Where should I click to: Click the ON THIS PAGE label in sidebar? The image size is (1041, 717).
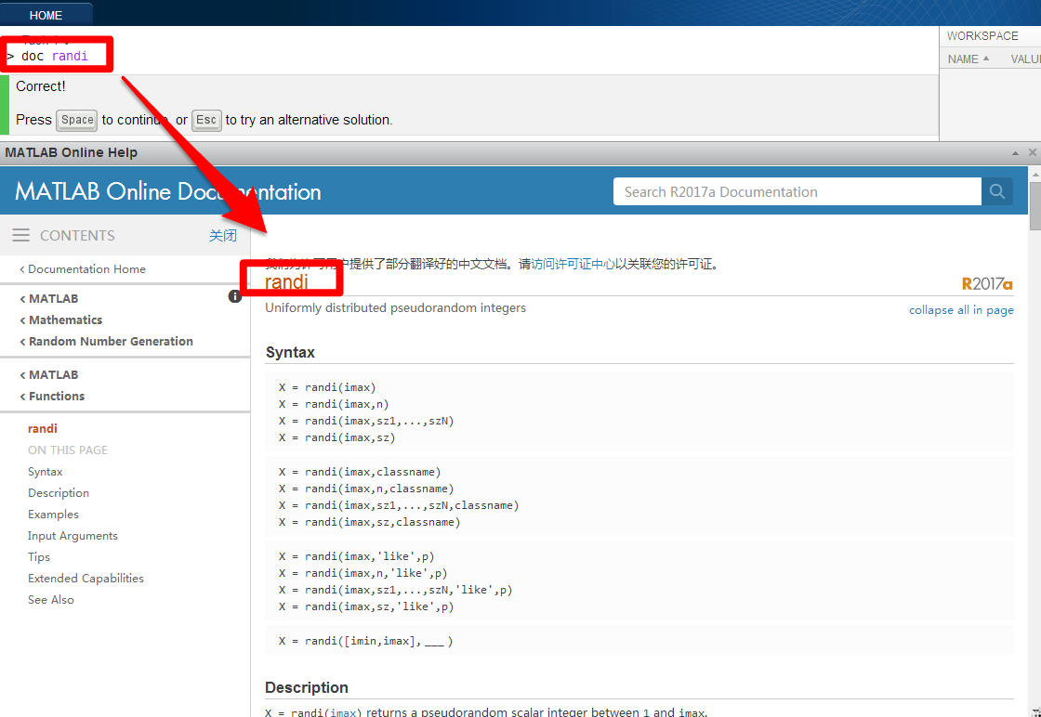68,450
